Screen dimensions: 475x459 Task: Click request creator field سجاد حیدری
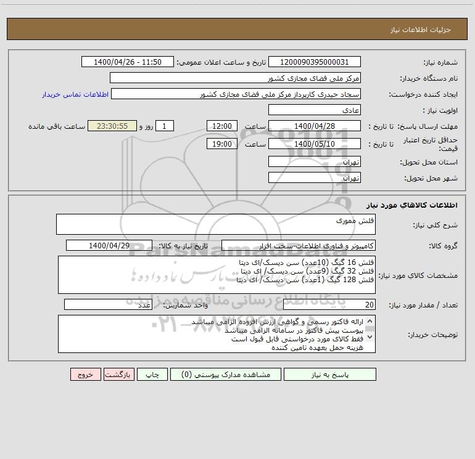236,94
